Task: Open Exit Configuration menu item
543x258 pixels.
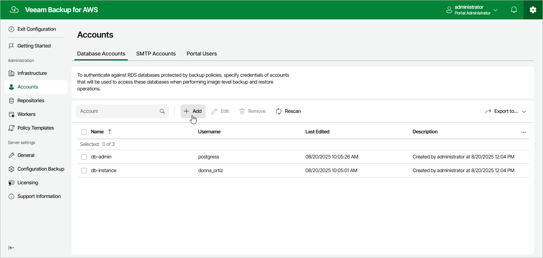Action: (x=36, y=29)
